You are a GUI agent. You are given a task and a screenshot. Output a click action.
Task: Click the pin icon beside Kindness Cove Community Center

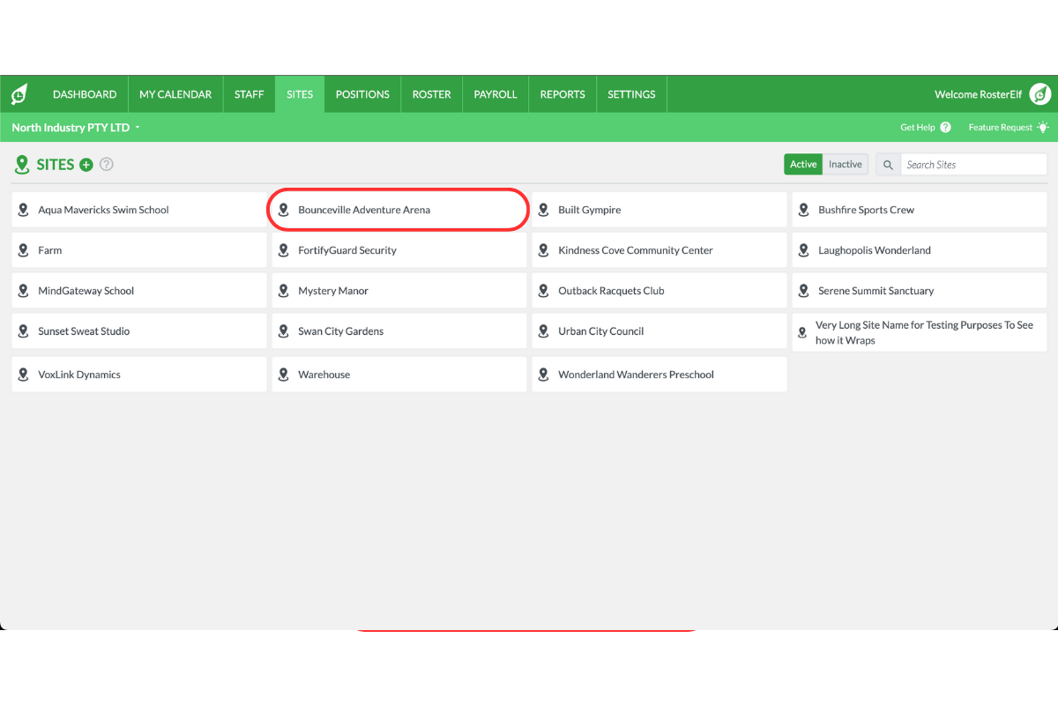point(543,250)
